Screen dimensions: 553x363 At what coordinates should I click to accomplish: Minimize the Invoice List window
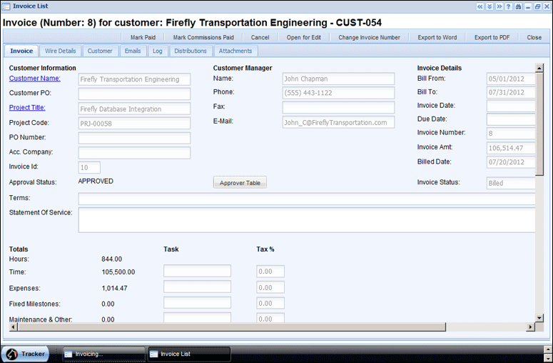(x=528, y=6)
